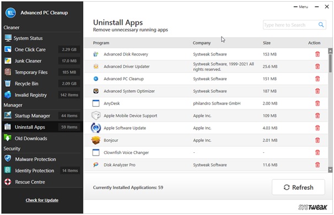Select Uninstall Apps in sidebar
This screenshot has height=215, width=334.
point(42,127)
